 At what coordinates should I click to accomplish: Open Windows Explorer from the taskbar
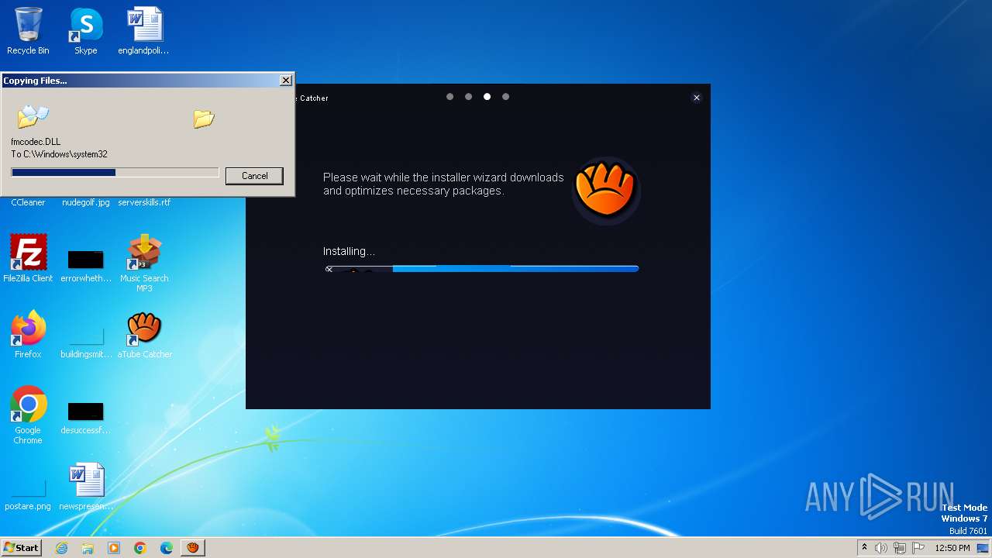tap(88, 548)
